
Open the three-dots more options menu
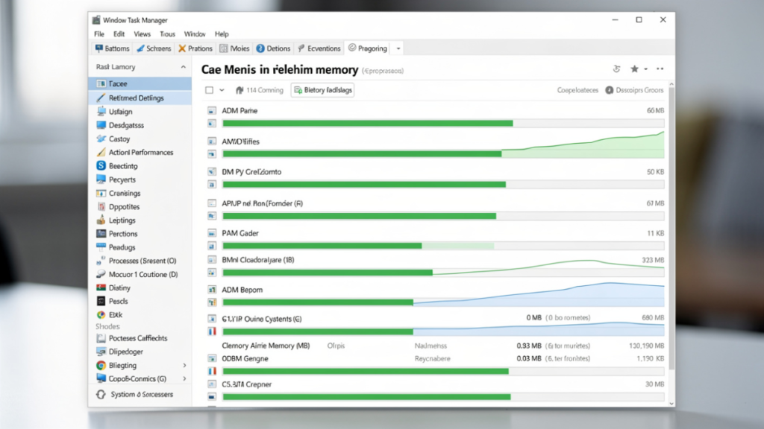[x=660, y=69]
